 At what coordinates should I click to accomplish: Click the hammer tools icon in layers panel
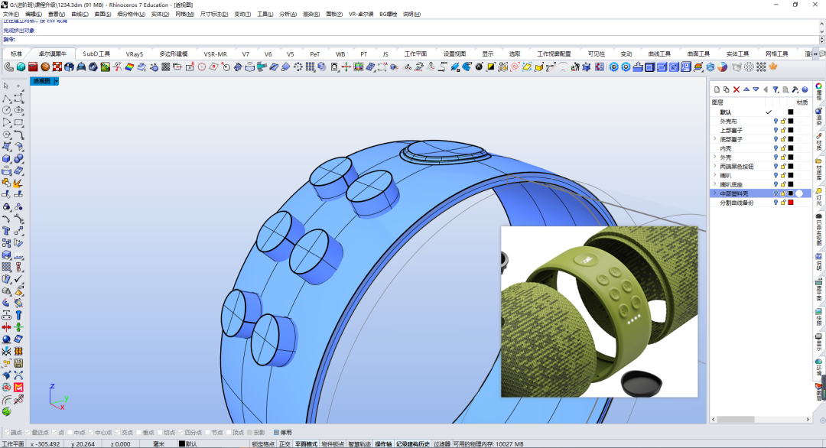click(x=795, y=89)
